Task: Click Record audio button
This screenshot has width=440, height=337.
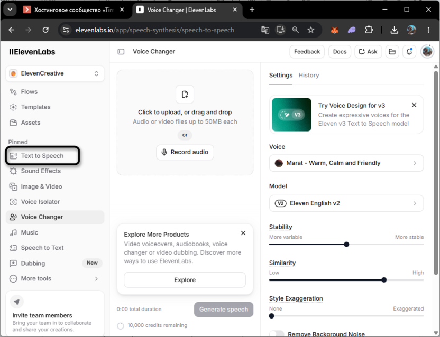Action: (x=185, y=152)
